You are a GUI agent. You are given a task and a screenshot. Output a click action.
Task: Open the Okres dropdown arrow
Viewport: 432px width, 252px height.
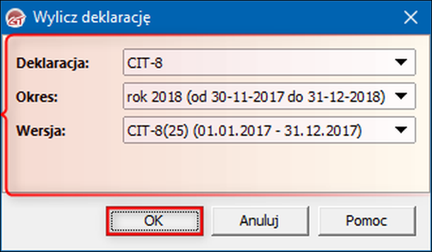[401, 96]
